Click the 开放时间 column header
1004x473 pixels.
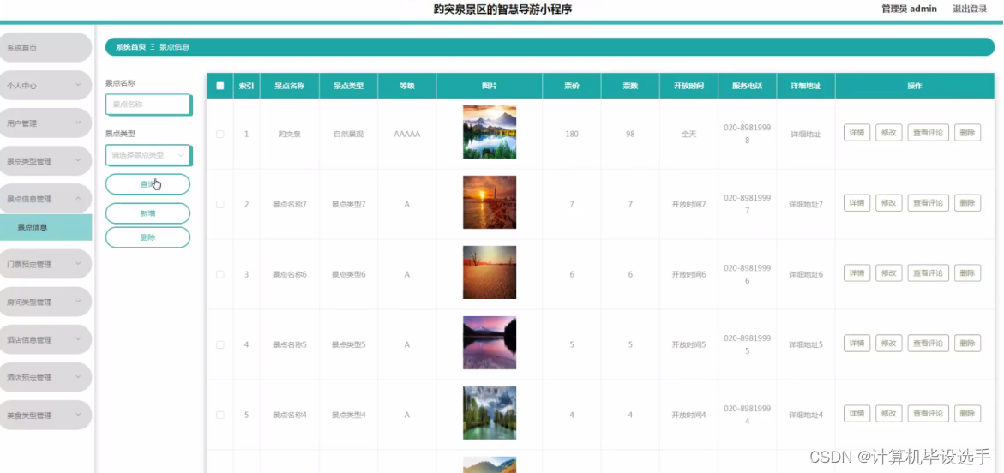pyautogui.click(x=689, y=86)
